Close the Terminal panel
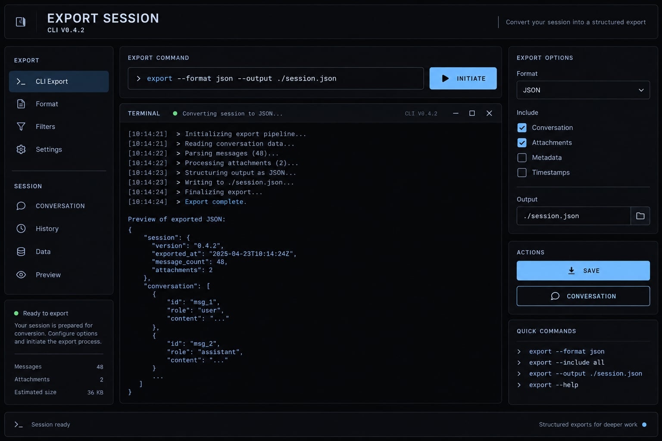Viewport: 662px width, 441px height. [x=489, y=113]
